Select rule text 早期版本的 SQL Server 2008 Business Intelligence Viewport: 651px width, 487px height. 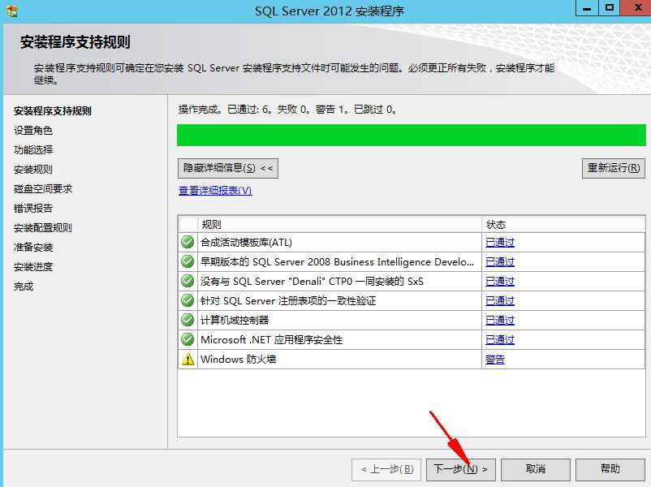coord(337,261)
